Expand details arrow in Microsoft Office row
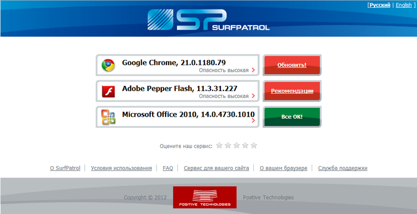 253,121
